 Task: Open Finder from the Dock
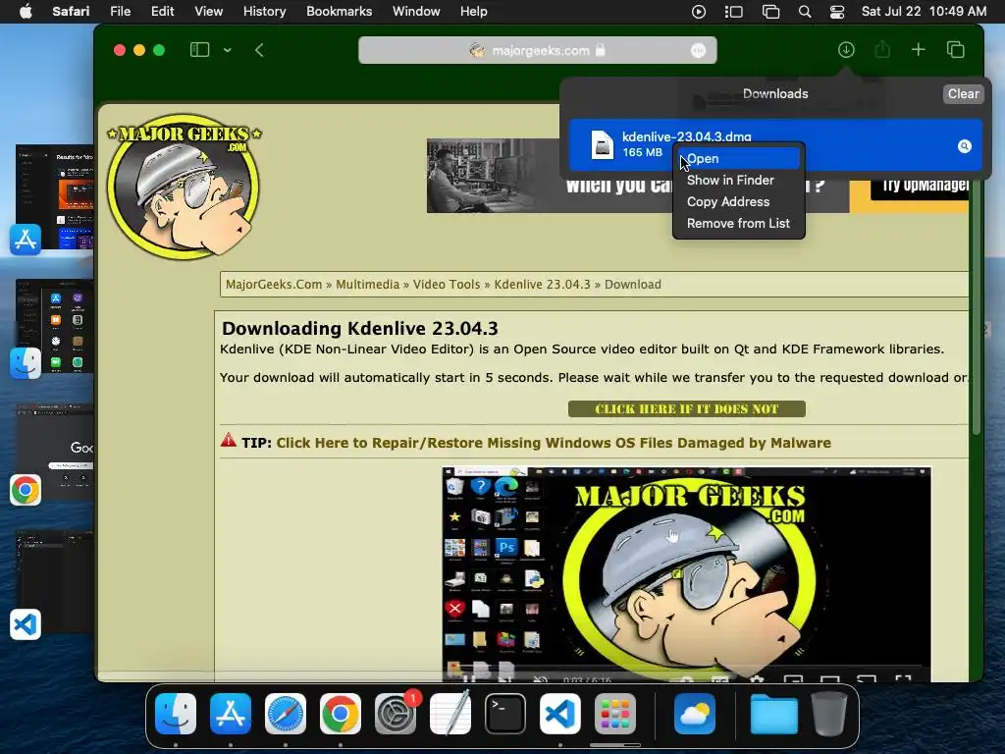click(176, 713)
